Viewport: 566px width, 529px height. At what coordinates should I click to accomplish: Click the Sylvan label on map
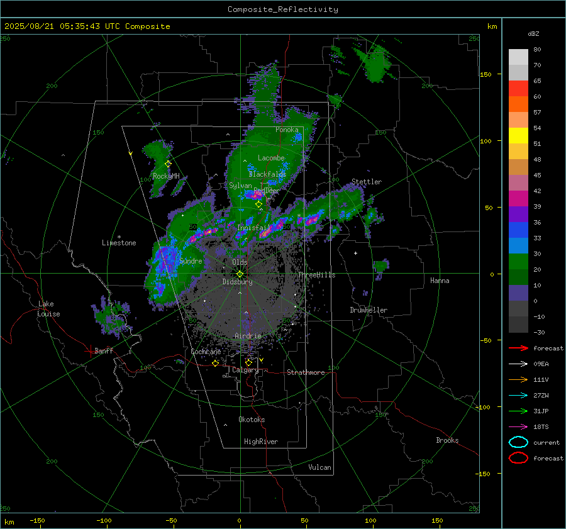pyautogui.click(x=240, y=186)
